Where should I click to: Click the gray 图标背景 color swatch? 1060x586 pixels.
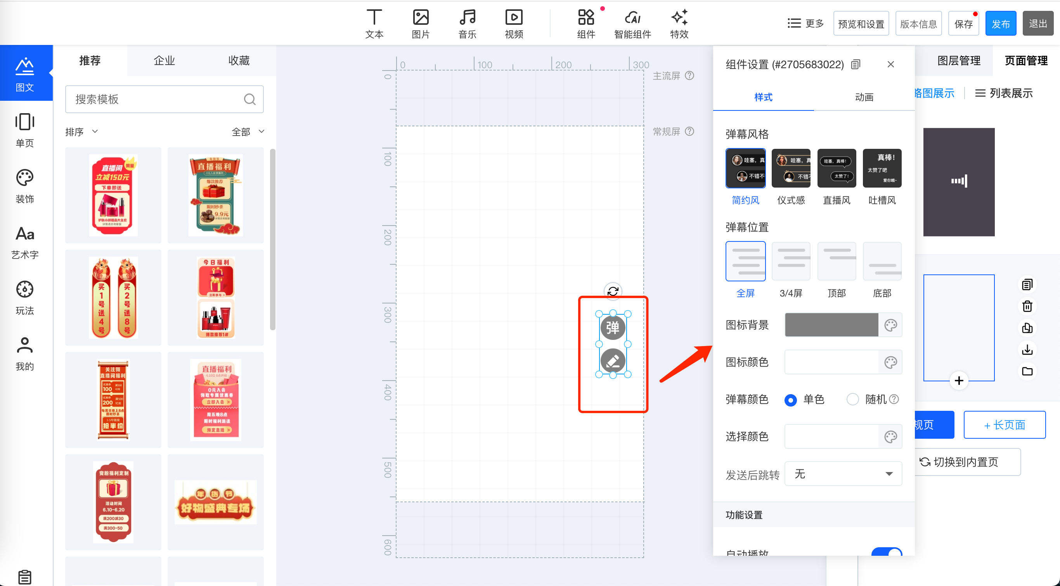(x=831, y=325)
